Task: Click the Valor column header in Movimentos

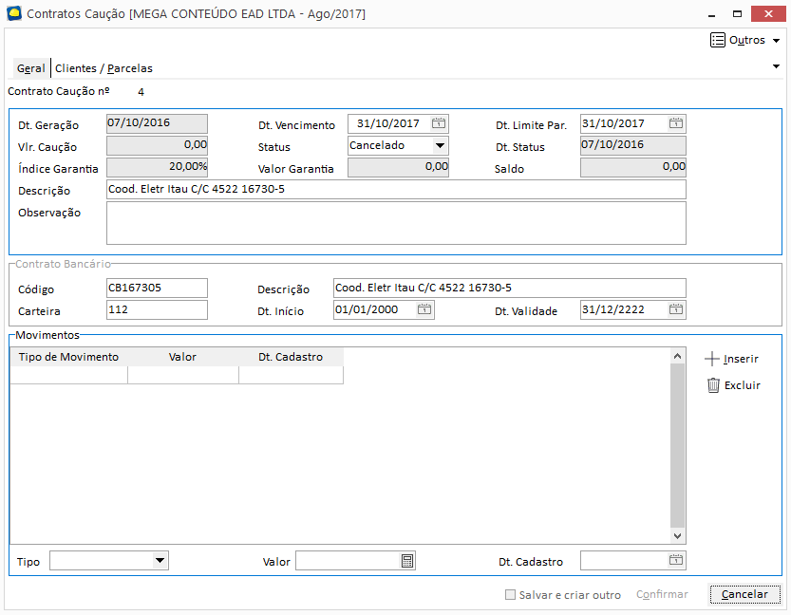Action: point(182,357)
